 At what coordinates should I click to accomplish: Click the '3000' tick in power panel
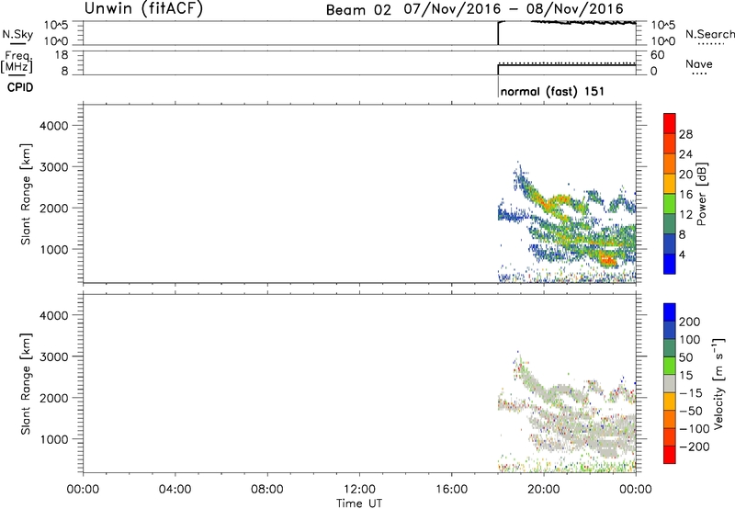click(x=54, y=167)
